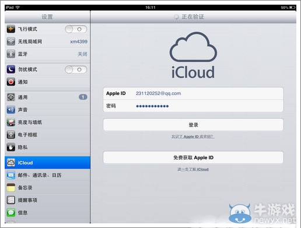Viewport: 301px width, 228px height.
Task: Tap the Brightness & Wallpaper flower icon
Action: [11, 122]
